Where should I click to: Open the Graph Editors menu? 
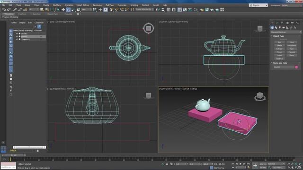click(83, 5)
